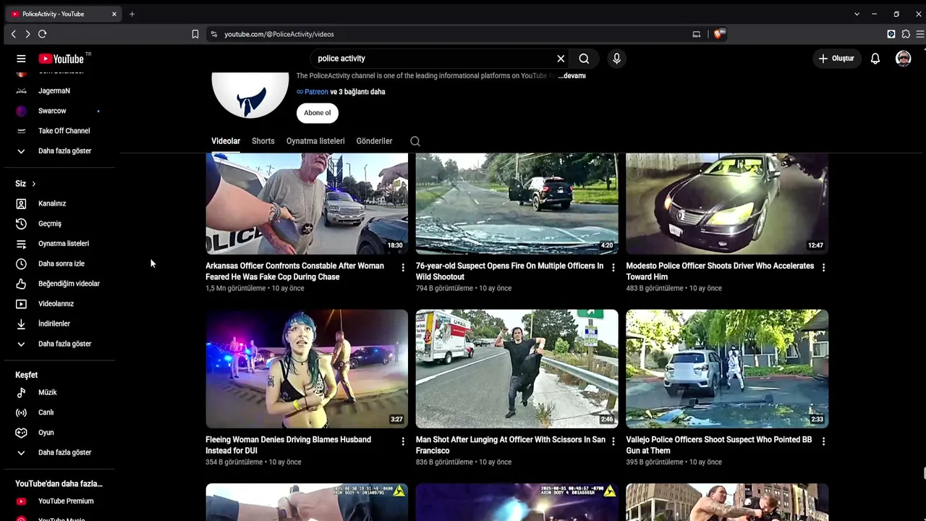
Task: Switch to the Gönderiler tab
Action: coord(374,141)
